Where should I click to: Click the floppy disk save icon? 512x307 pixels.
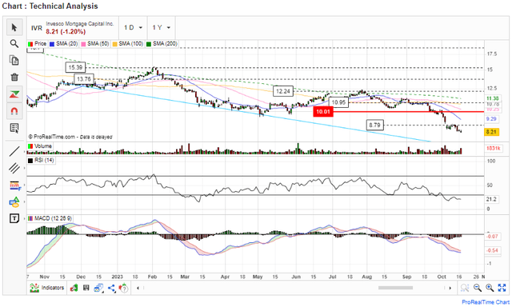[x=86, y=288]
